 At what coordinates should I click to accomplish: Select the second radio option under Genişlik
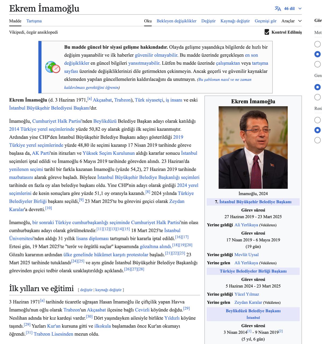(317, 97)
